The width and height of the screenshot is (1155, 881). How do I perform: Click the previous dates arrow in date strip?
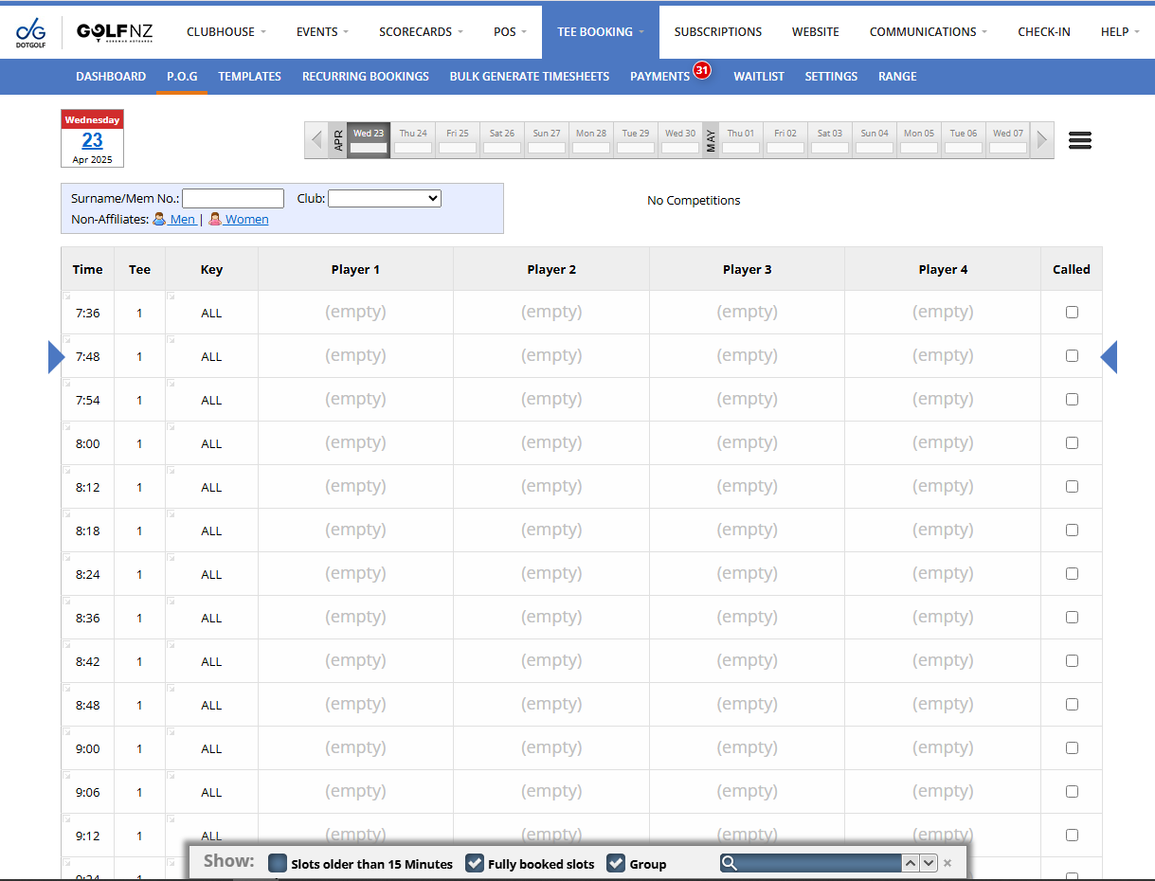(x=316, y=140)
